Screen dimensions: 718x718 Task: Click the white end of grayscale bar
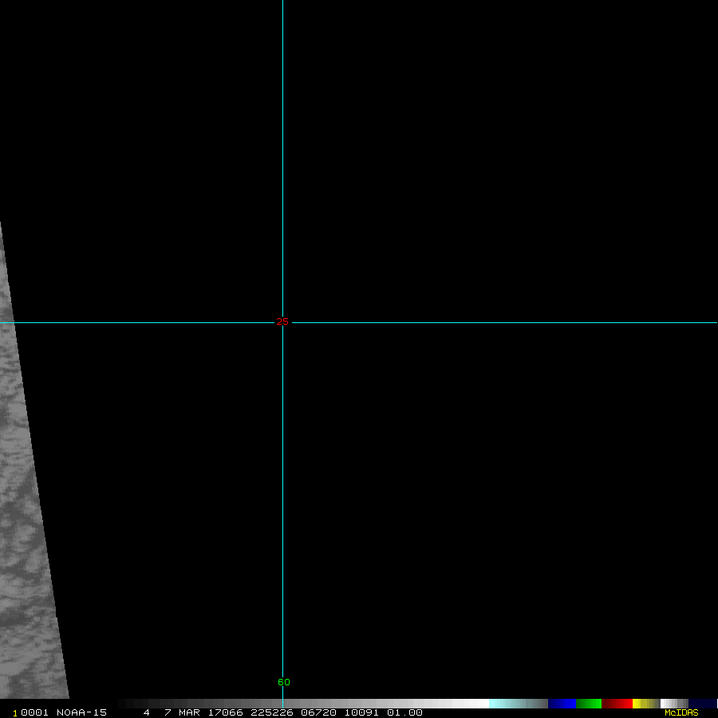coord(477,704)
